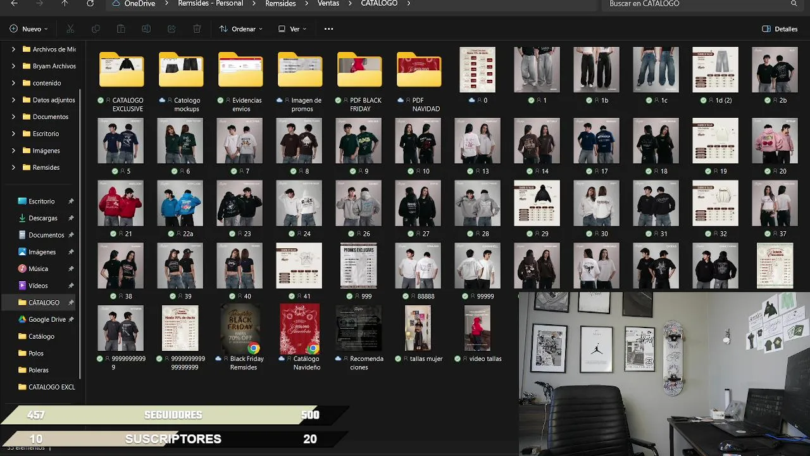The width and height of the screenshot is (810, 456).
Task: Refresh the current folder view
Action: pos(90,4)
